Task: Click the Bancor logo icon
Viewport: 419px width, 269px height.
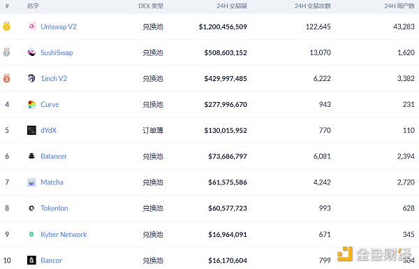Action: pos(32,260)
